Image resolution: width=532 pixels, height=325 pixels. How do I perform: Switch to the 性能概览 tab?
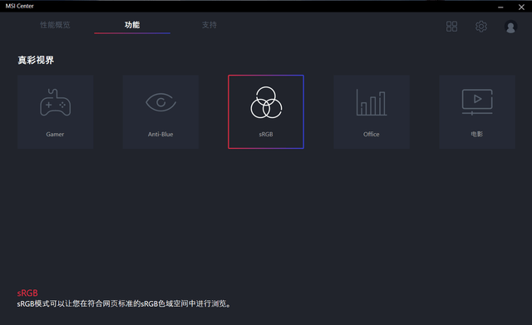click(55, 25)
